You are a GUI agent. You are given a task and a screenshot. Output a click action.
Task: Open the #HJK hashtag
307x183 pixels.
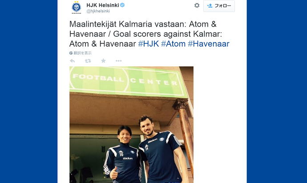(149, 44)
